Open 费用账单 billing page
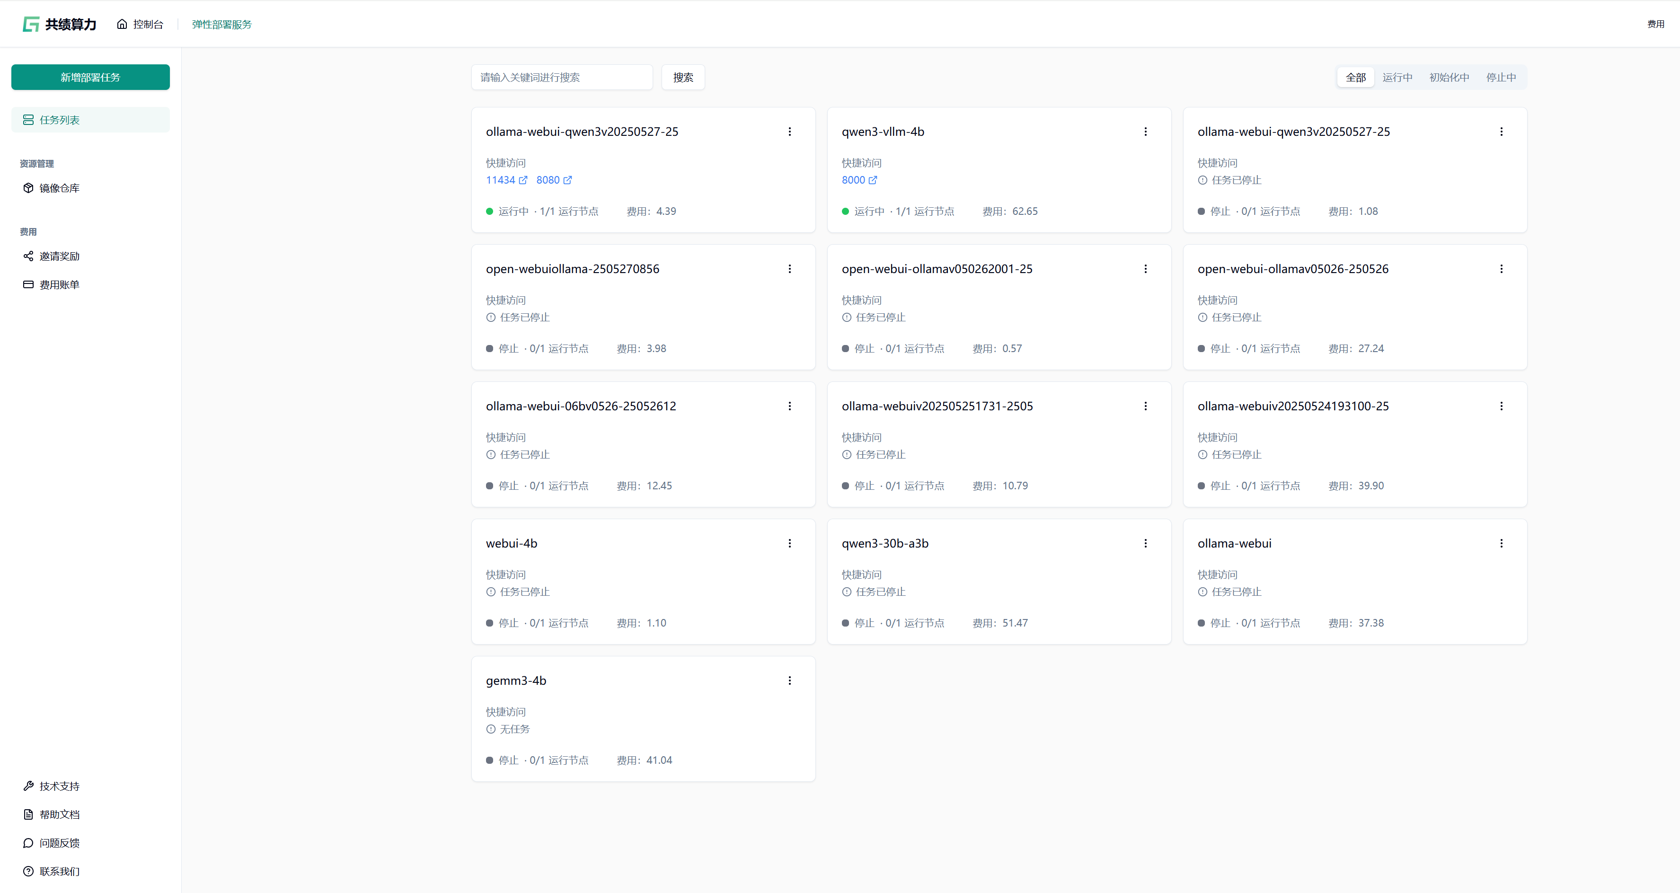 pyautogui.click(x=59, y=284)
